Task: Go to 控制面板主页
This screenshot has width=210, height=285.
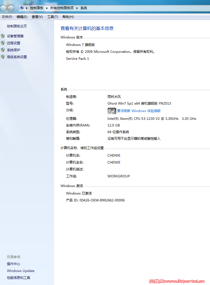Action: 17,26
